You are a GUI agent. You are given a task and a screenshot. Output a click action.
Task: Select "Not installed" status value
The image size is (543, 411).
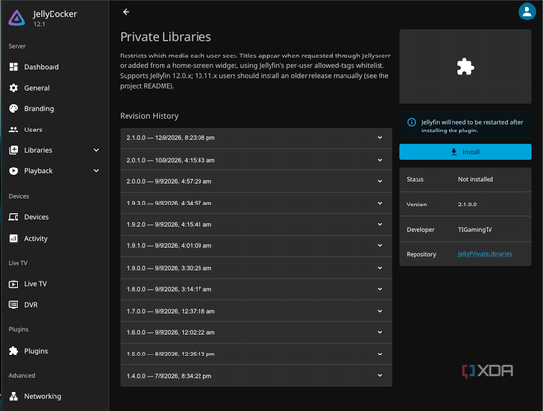[x=476, y=179]
